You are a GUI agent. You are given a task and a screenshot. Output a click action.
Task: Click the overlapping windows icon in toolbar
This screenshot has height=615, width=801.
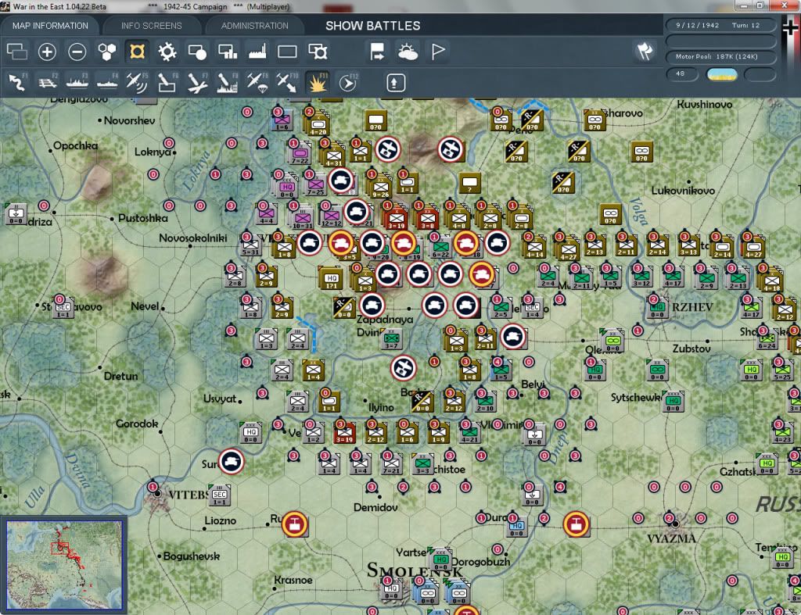[17, 52]
